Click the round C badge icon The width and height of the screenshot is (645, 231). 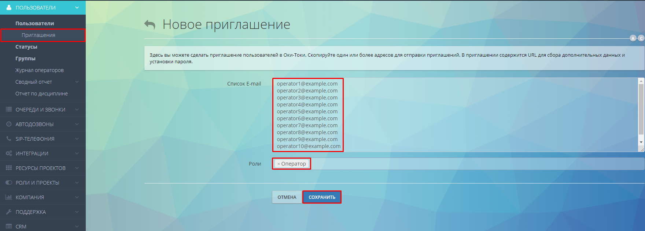tap(641, 38)
